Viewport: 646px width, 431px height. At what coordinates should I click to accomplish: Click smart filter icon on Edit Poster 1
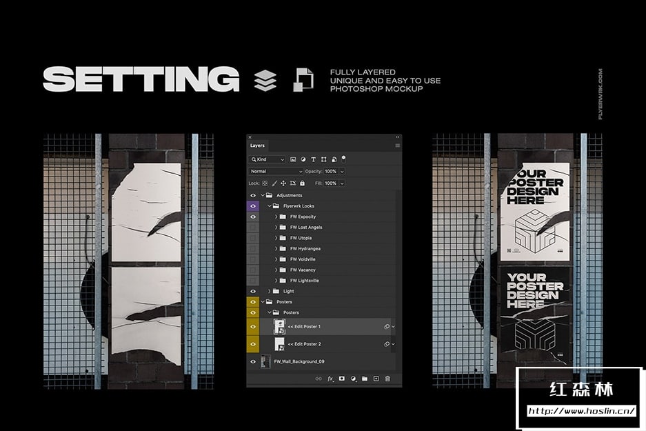[x=387, y=327]
